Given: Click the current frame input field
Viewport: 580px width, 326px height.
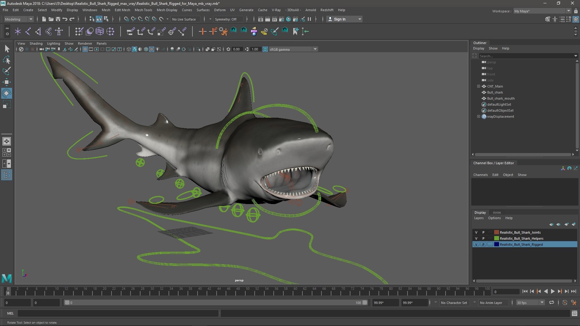Looking at the screenshot, I should click(506, 292).
